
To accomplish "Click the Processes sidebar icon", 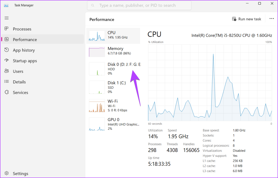I will click(7, 29).
